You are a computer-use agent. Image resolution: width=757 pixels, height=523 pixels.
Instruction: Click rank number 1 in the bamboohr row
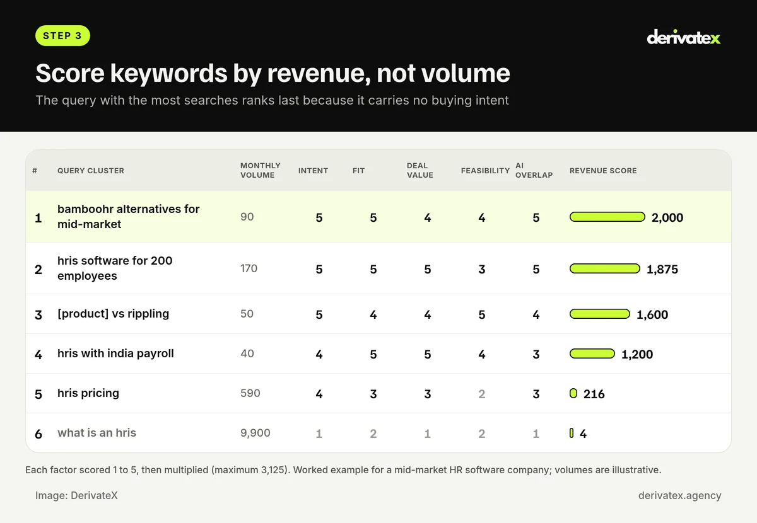[38, 217]
